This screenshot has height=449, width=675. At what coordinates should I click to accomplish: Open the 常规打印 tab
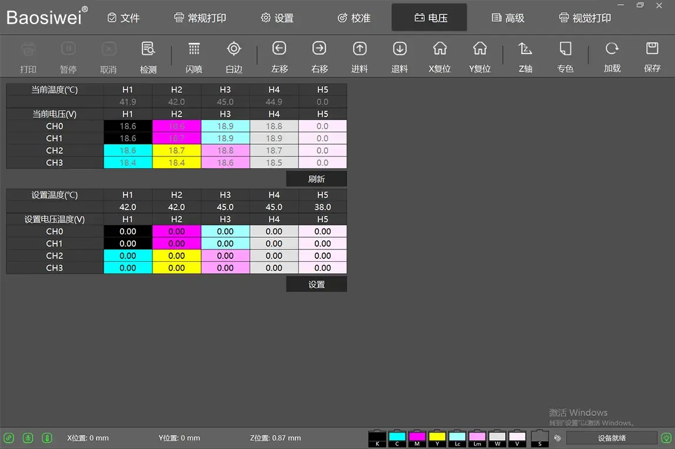200,18
